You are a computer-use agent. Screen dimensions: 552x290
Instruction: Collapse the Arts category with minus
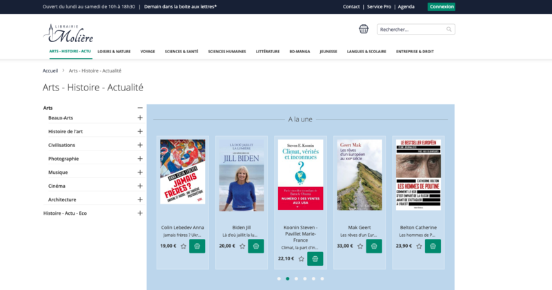point(140,108)
